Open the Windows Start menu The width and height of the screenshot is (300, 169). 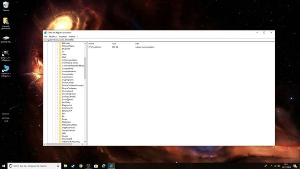pyautogui.click(x=4, y=166)
